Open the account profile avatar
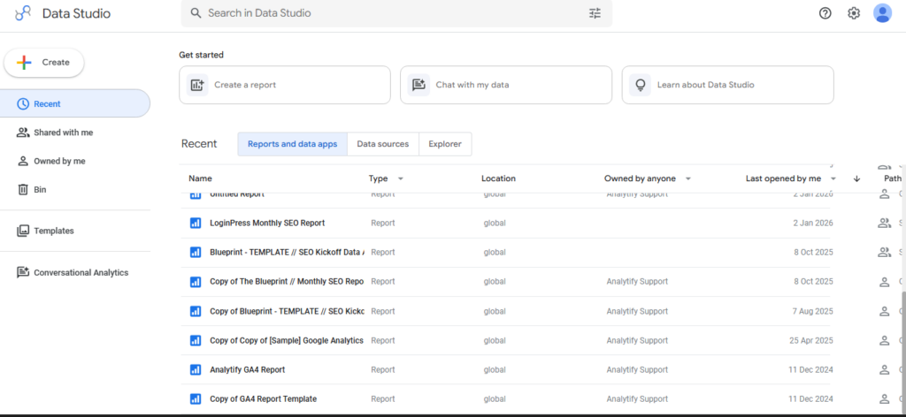The width and height of the screenshot is (906, 417). point(882,12)
